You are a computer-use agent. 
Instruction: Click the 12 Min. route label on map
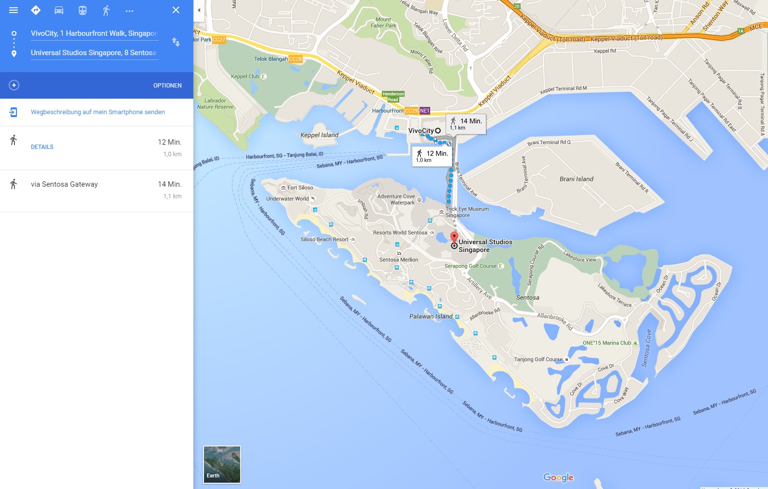[432, 156]
